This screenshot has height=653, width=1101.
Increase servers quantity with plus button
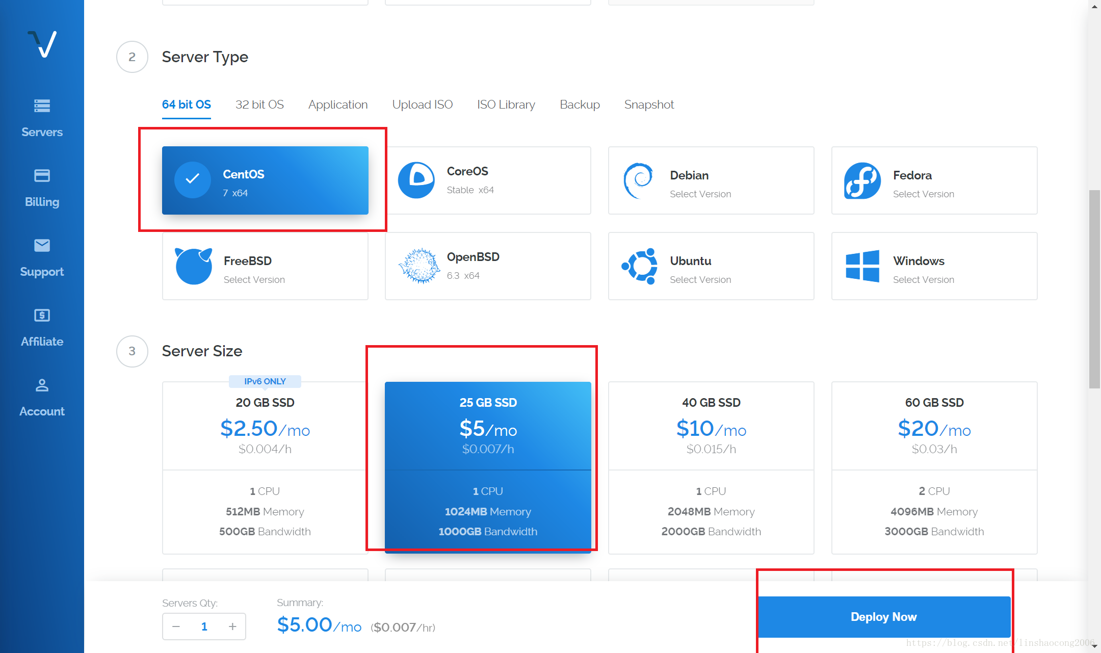232,626
